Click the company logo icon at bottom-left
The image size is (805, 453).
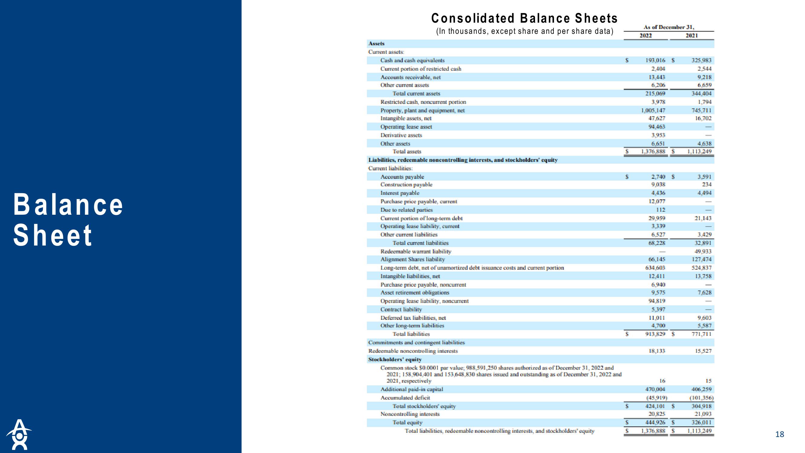[19, 434]
